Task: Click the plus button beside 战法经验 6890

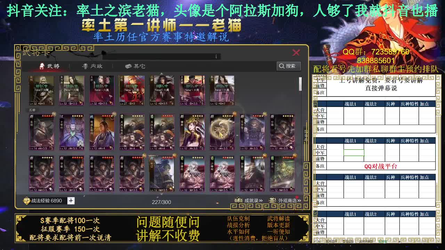Action: tap(71, 201)
